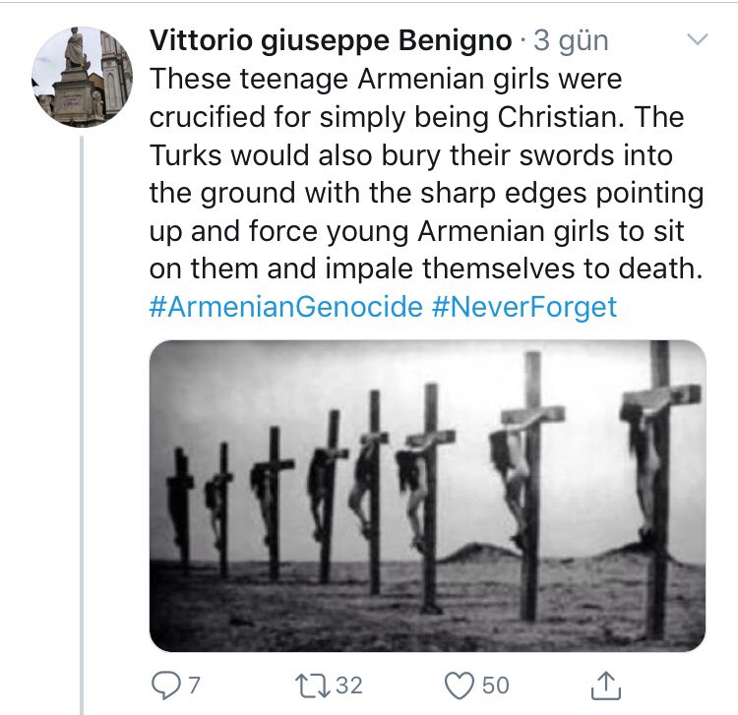This screenshot has height=715, width=738.
Task: Click the leftmost cross in the photo
Action: [x=181, y=510]
